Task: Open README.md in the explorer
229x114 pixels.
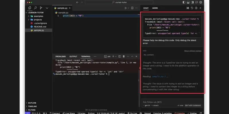Action: point(38,27)
